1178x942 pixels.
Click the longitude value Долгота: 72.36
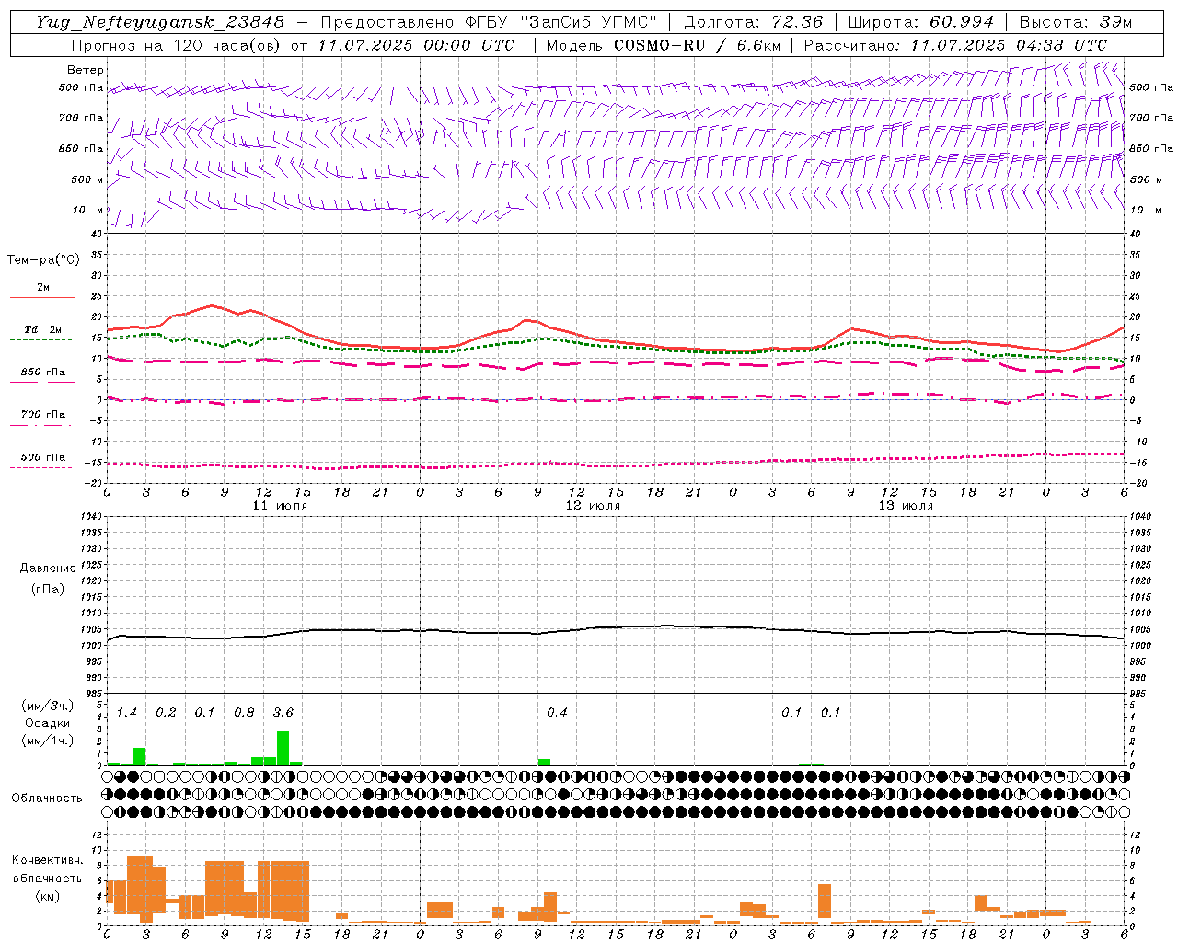pyautogui.click(x=754, y=22)
